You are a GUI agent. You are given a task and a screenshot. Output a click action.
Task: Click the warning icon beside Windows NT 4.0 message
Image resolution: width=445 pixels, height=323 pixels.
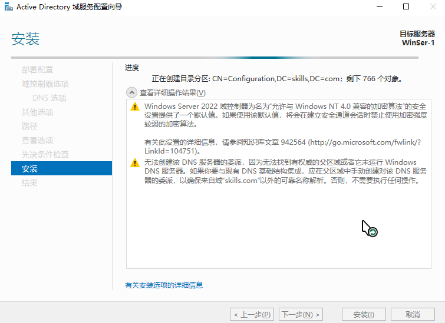(135, 106)
